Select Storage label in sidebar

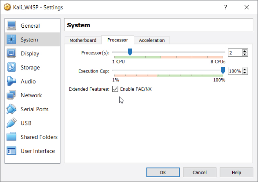30,68
